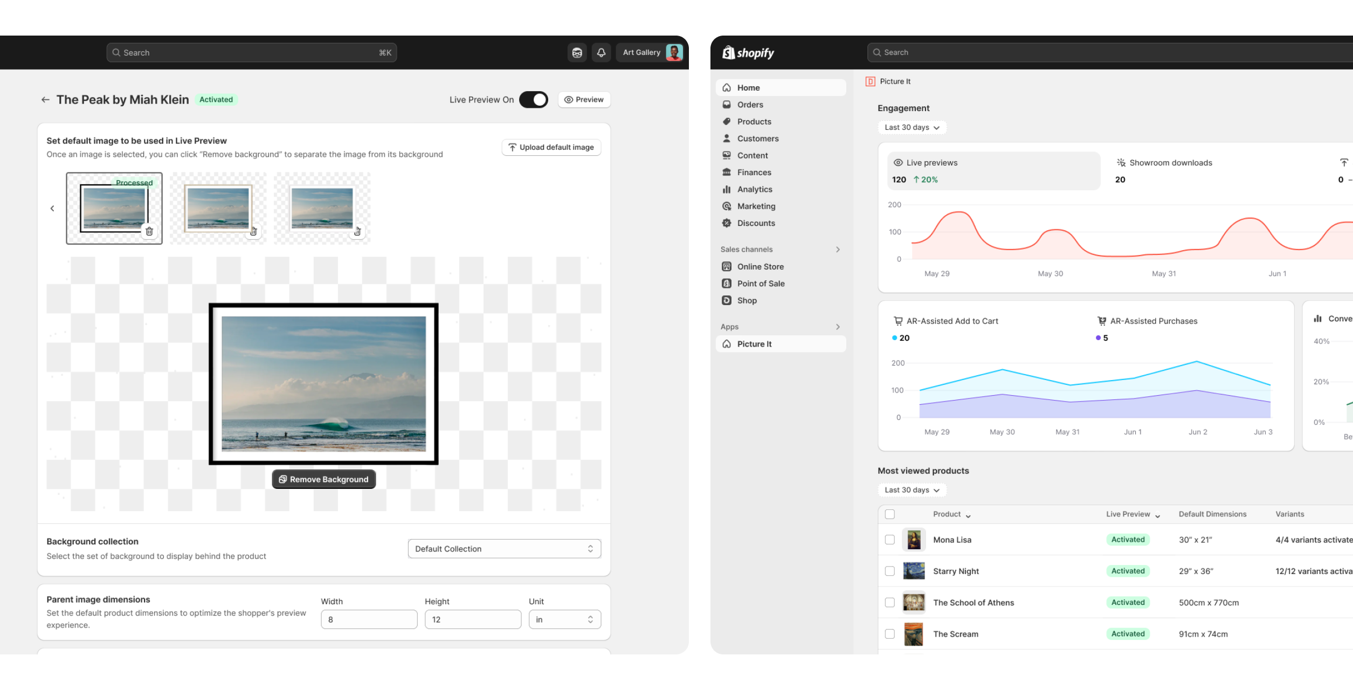Image resolution: width=1353 pixels, height=690 pixels.
Task: Click the Picture It app icon in breadcrumb
Action: point(870,81)
